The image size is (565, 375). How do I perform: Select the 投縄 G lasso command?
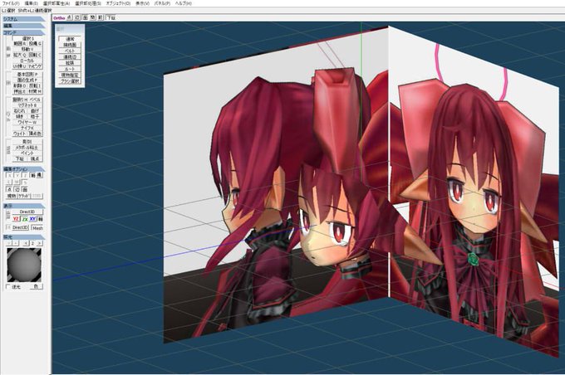point(35,43)
